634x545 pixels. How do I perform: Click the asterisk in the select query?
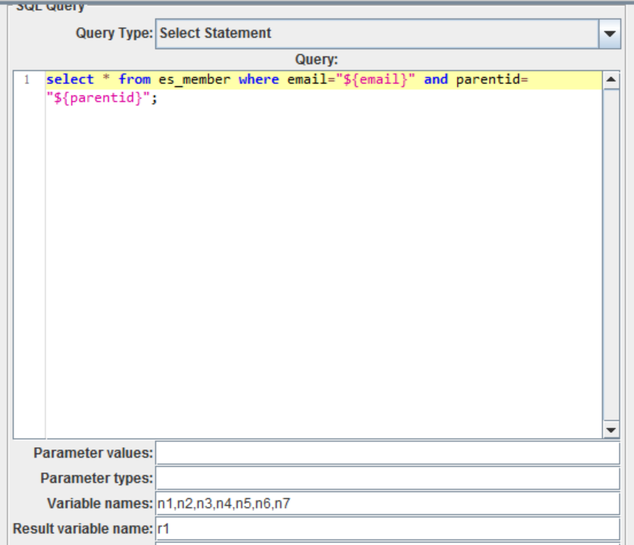pos(106,77)
